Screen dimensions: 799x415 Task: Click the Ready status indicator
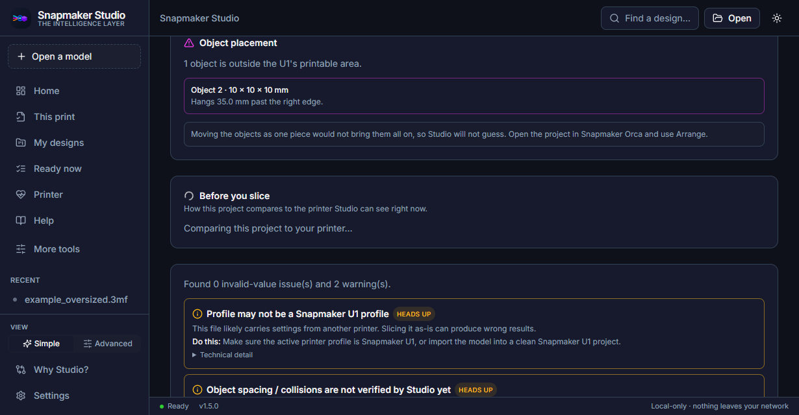click(x=174, y=406)
